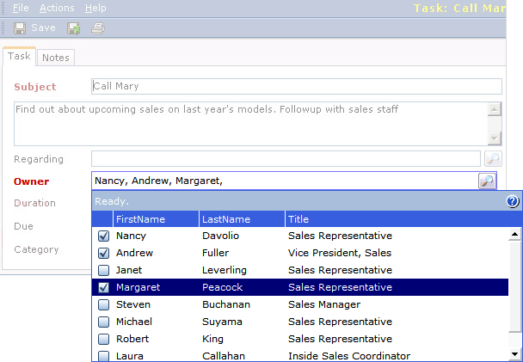Click the empty Regarding input field
The width and height of the screenshot is (523, 362).
pos(286,159)
